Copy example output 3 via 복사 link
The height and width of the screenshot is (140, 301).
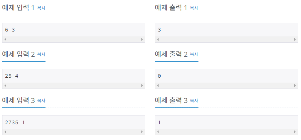(x=194, y=100)
